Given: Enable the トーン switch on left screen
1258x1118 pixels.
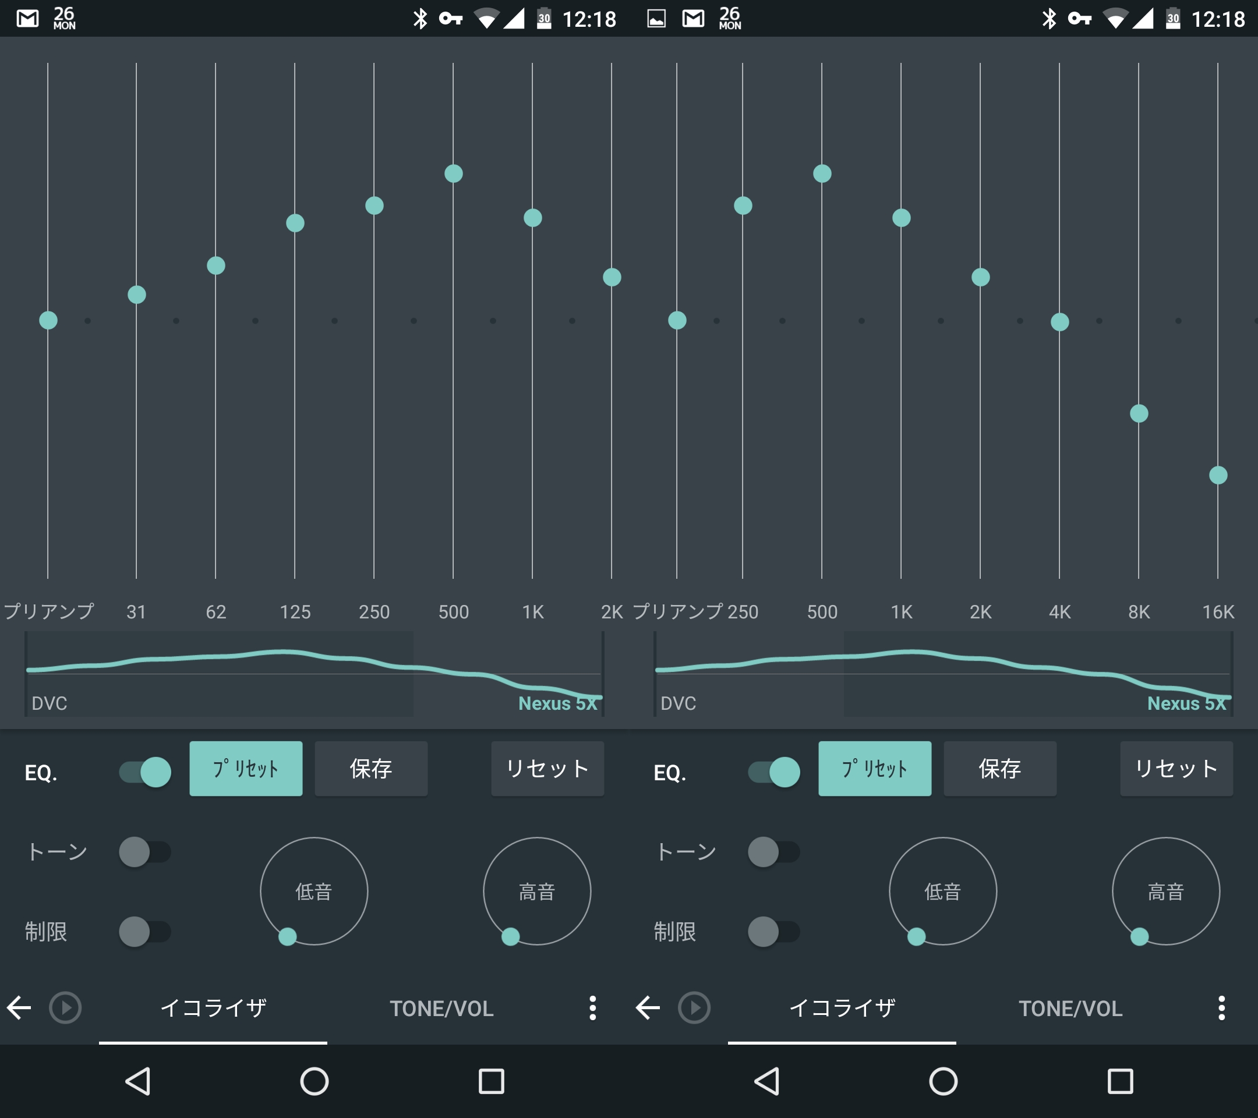Looking at the screenshot, I should pos(145,852).
